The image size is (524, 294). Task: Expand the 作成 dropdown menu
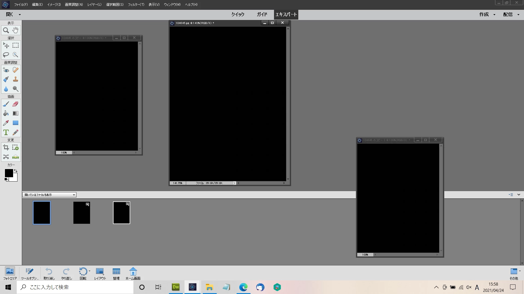487,14
